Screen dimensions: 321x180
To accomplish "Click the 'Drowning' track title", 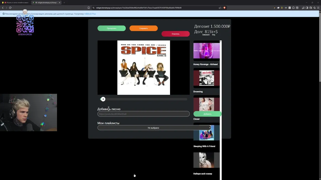I will pyautogui.click(x=198, y=91).
